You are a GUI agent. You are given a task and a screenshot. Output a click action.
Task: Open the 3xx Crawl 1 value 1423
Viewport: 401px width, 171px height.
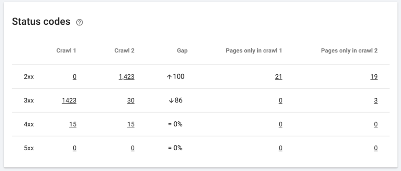coord(69,101)
